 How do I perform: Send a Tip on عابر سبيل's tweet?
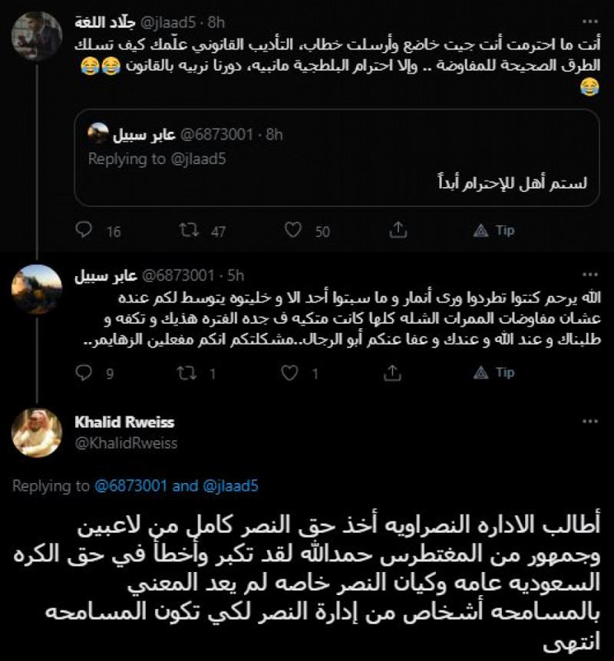click(x=489, y=373)
